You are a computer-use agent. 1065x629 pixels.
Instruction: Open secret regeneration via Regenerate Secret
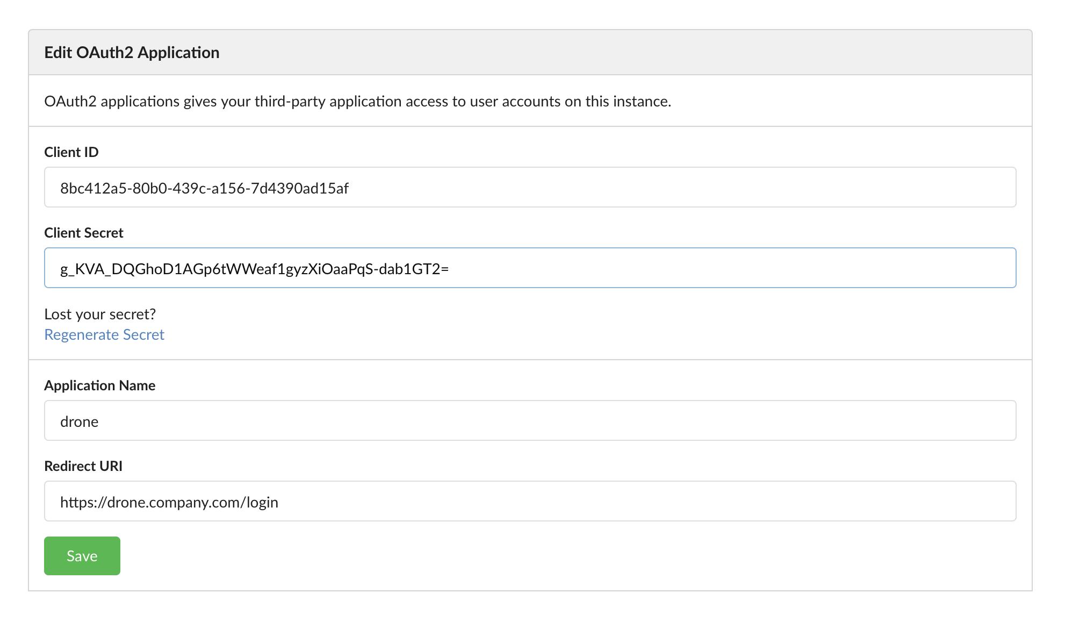coord(104,334)
